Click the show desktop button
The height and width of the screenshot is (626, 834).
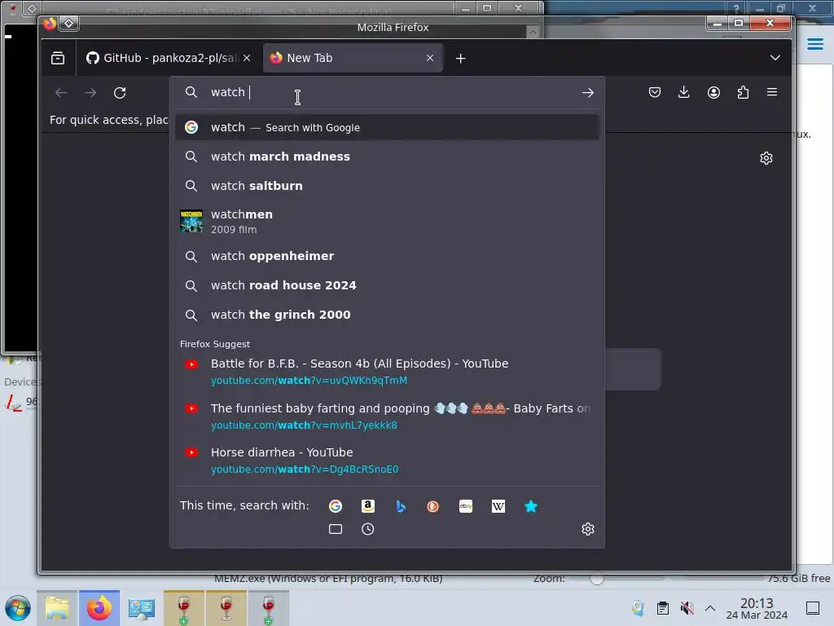(x=813, y=608)
